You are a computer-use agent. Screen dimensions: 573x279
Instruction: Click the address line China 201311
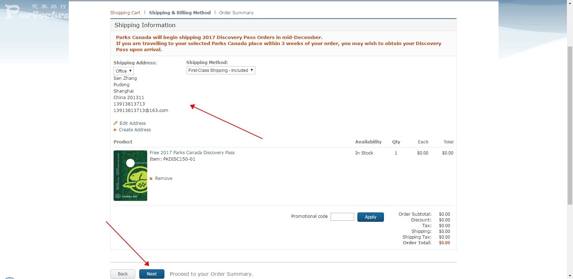129,98
